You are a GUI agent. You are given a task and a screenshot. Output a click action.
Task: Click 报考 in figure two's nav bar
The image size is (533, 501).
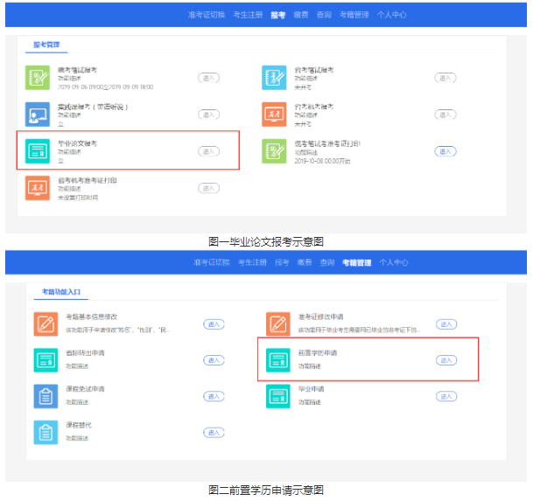tap(282, 262)
